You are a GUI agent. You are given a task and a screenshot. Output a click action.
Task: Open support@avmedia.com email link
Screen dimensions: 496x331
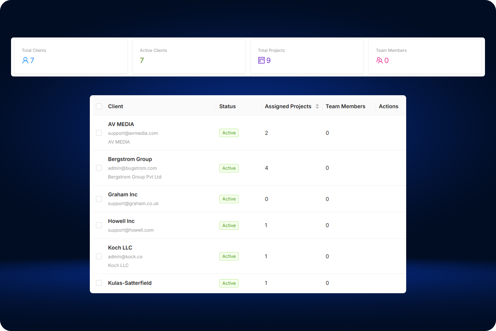point(133,133)
